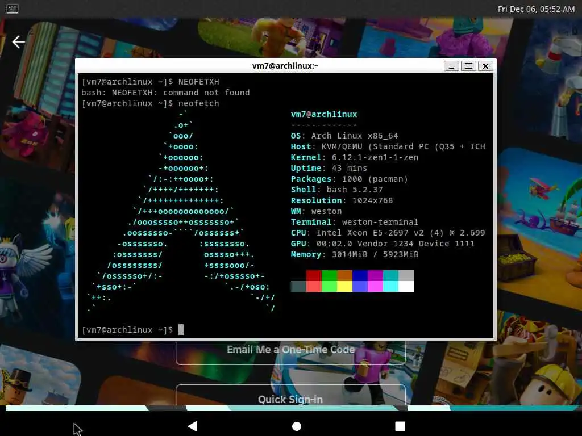Click the teal color block
The height and width of the screenshot is (436, 582).
click(390, 275)
